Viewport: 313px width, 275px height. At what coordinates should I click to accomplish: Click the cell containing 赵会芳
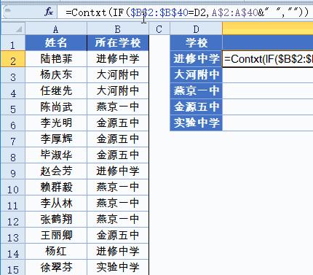[56, 171]
